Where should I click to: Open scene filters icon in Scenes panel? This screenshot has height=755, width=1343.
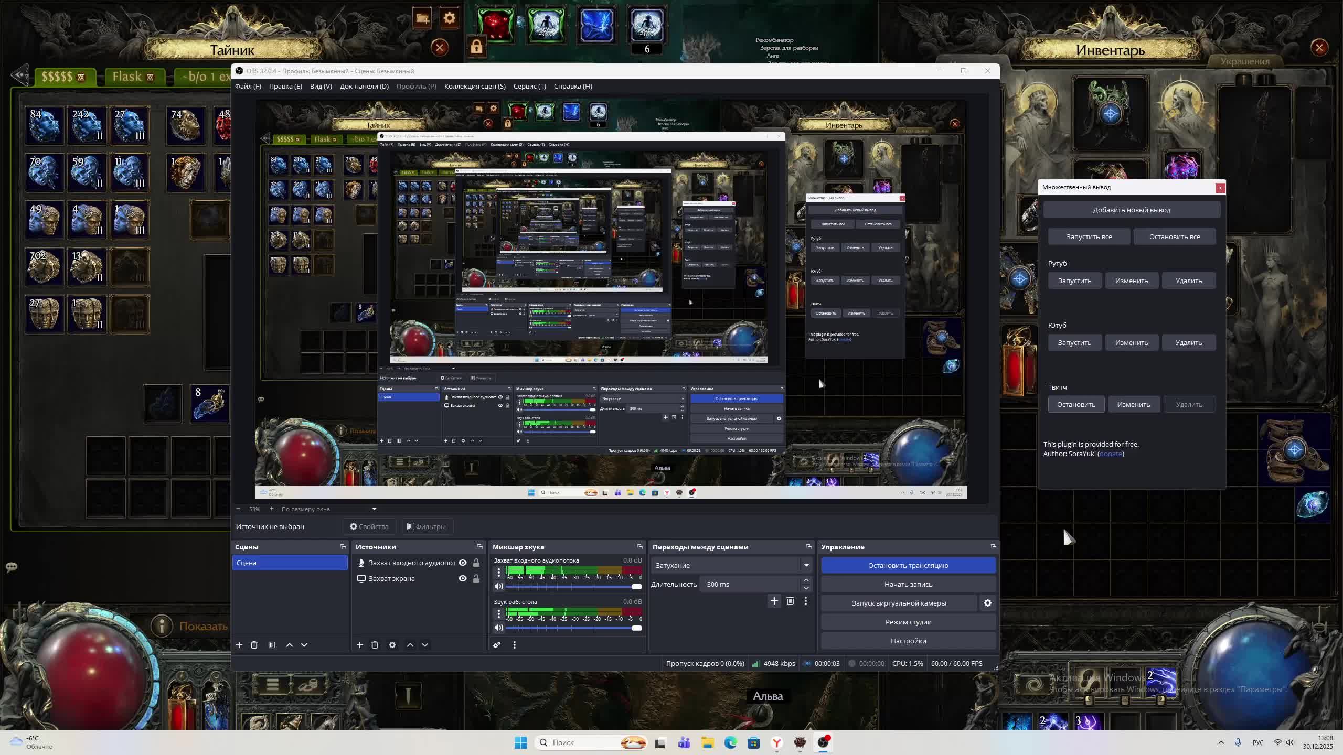tap(272, 645)
